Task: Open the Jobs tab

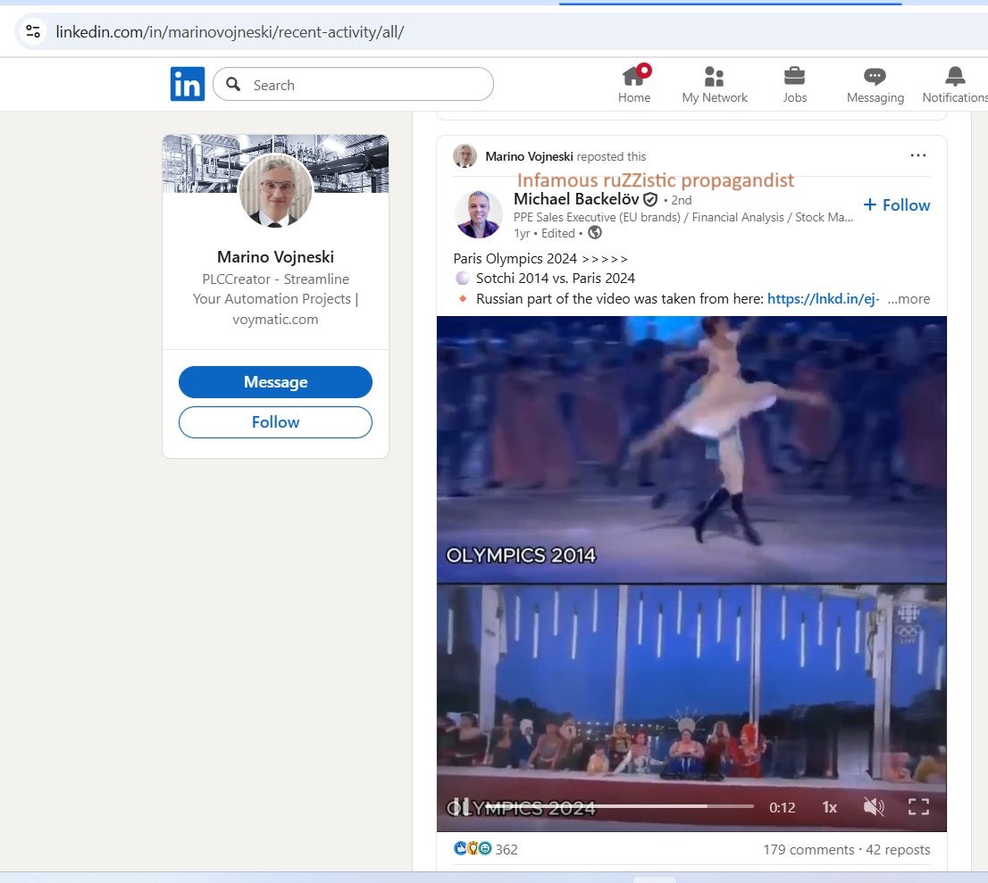Action: pos(794,85)
